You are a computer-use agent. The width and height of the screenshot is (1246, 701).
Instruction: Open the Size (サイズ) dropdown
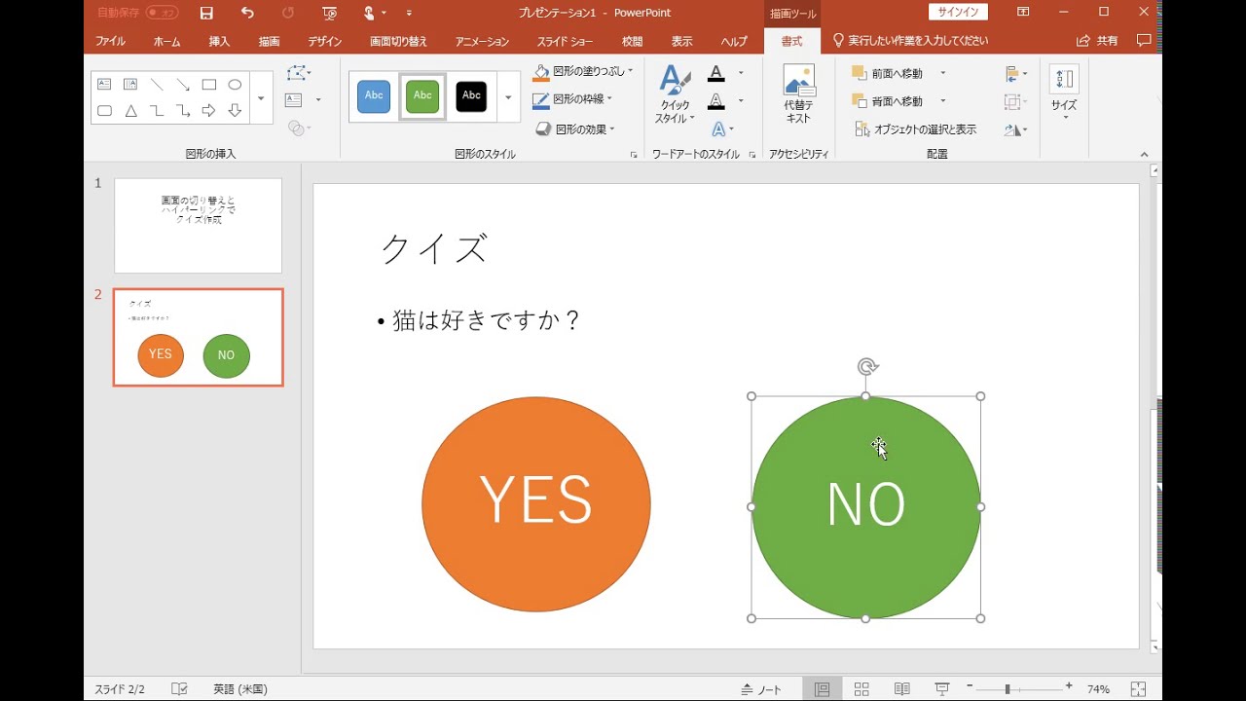[x=1064, y=93]
